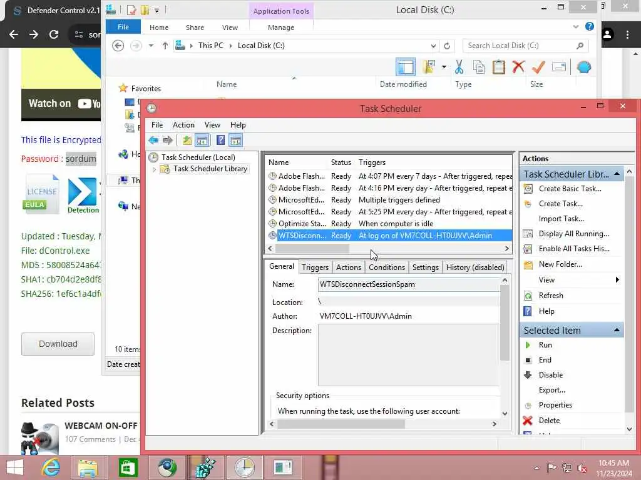Click the task details vertical scrollbar thumb

(x=505, y=322)
